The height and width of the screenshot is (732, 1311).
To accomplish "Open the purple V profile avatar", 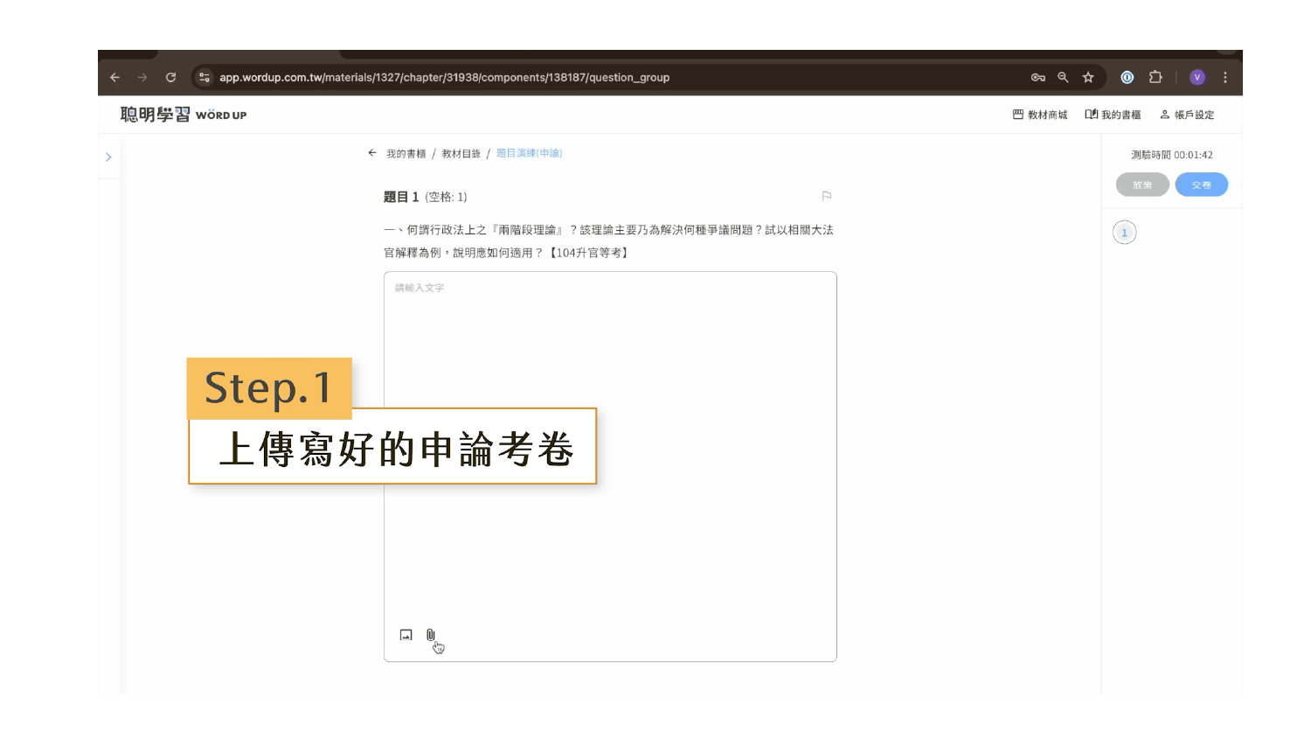I will 1197,77.
